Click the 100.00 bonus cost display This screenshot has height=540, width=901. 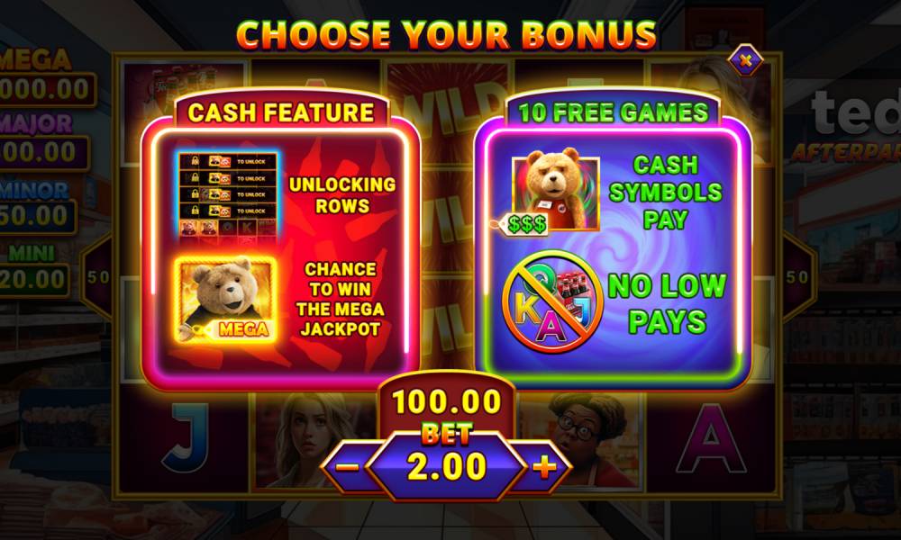tap(447, 401)
